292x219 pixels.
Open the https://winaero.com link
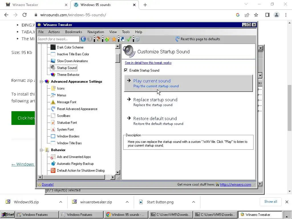point(236,184)
